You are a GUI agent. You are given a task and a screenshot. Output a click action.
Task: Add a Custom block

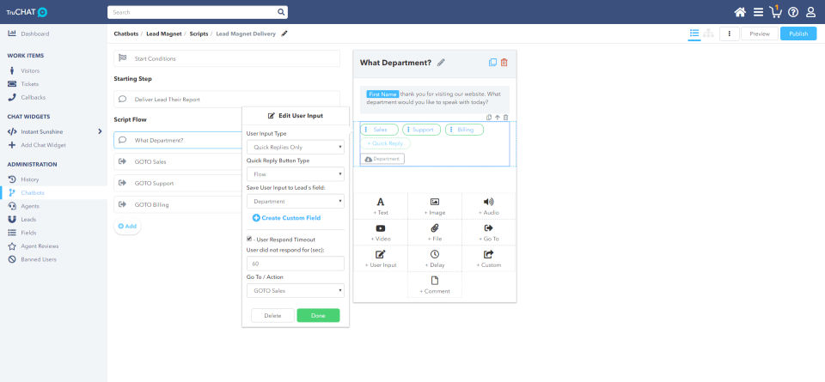click(489, 258)
